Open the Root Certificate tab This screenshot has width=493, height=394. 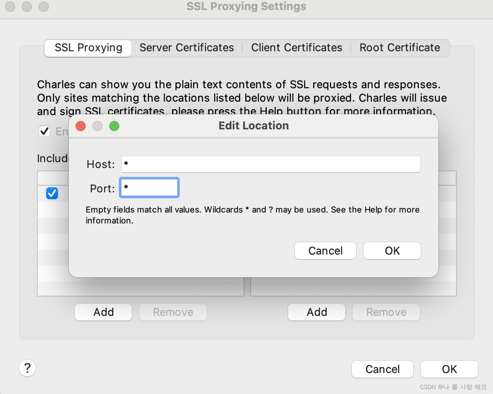[x=400, y=48]
